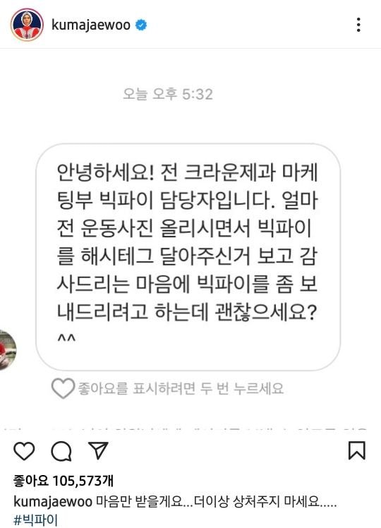View the 좋아요 105,573개 likes count
This screenshot has width=381, height=528.
[x=64, y=481]
